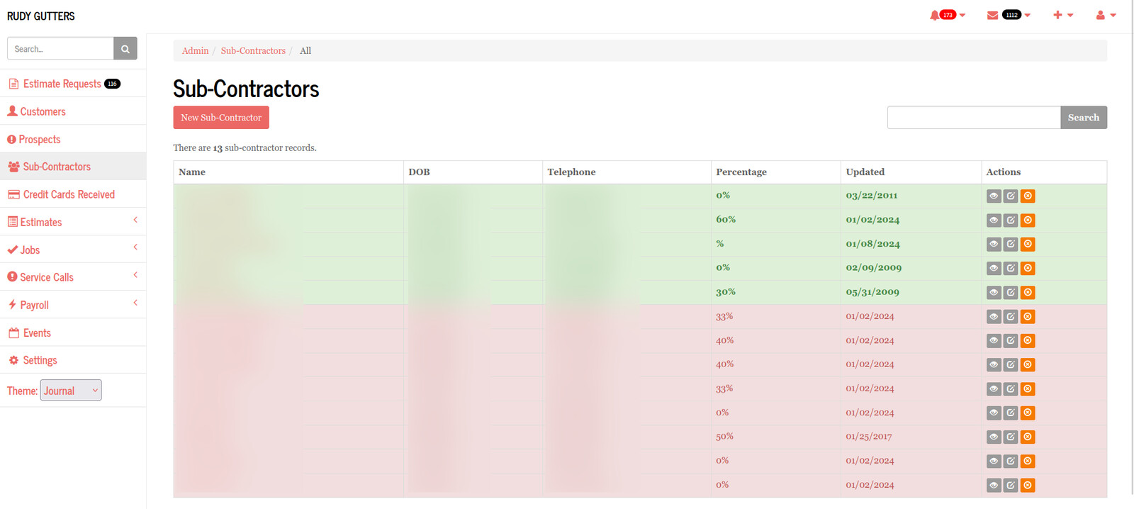Delete the sub-contractor updated 01/25/2017
The image size is (1134, 509).
(x=1028, y=437)
